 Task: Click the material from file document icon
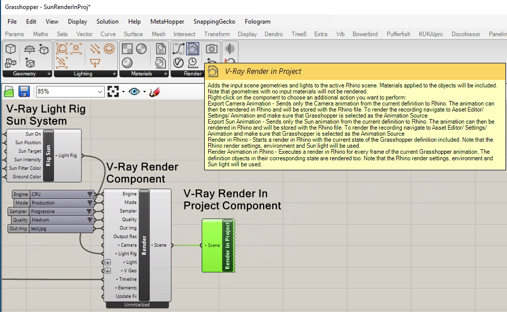pyautogui.click(x=160, y=49)
